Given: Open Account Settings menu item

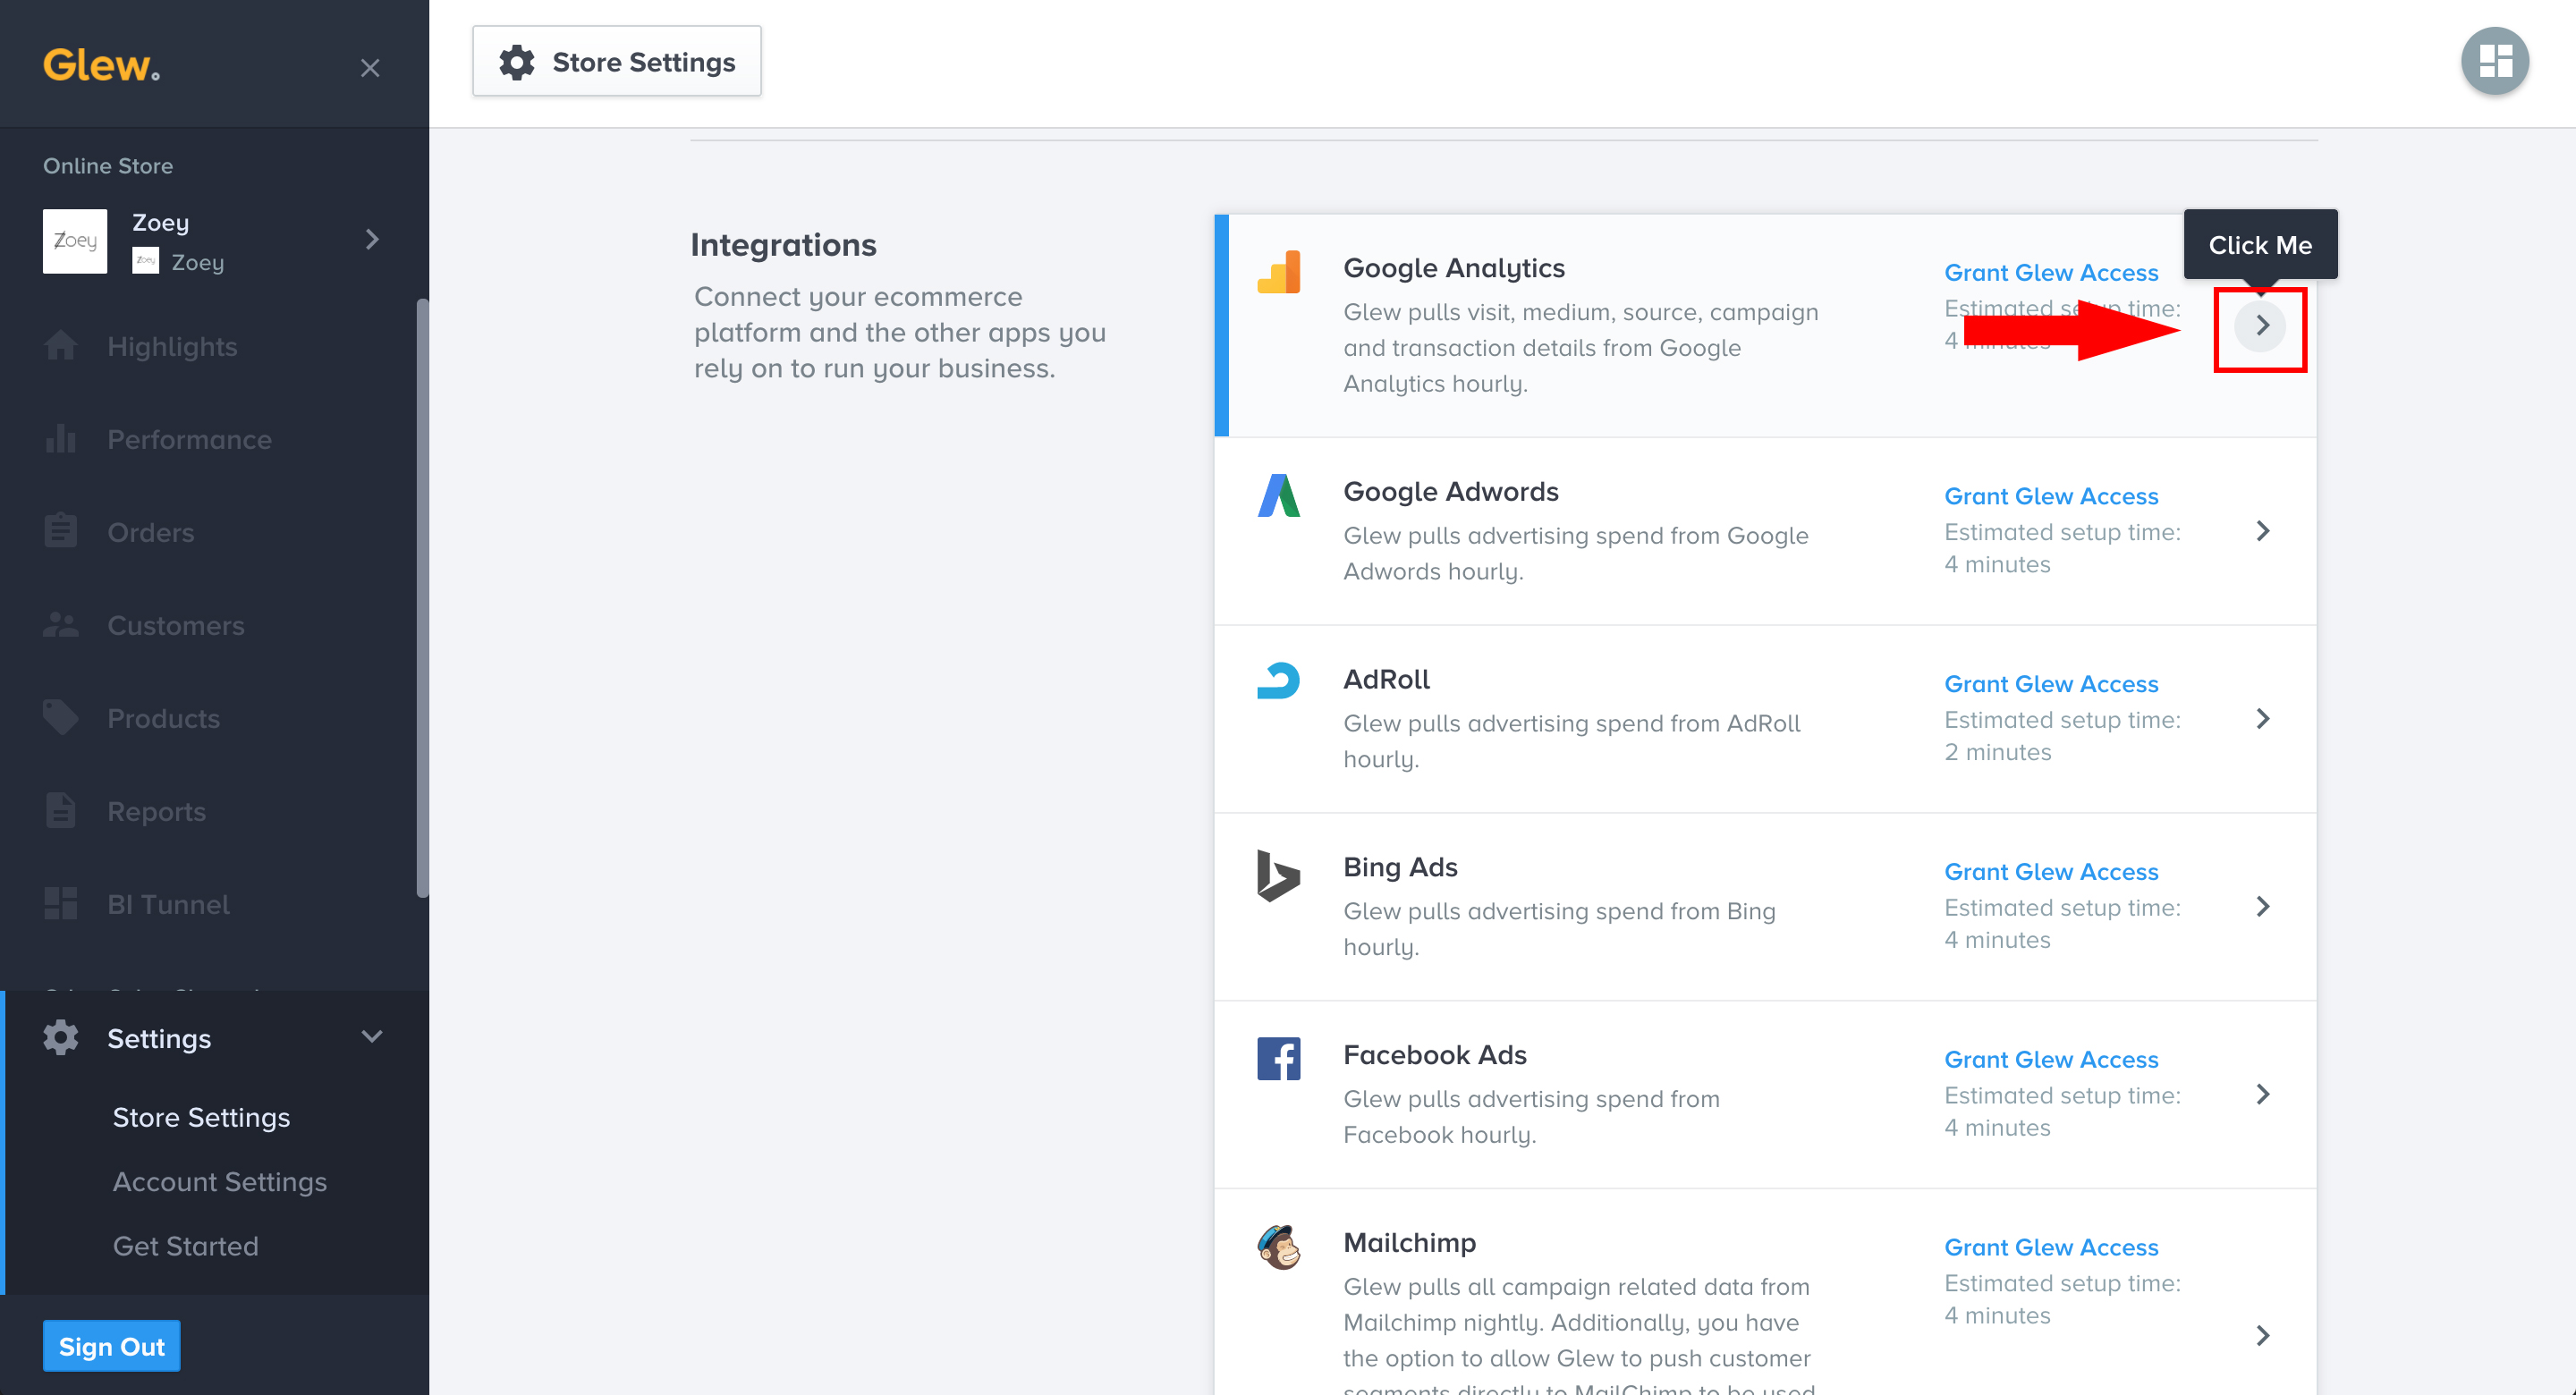Looking at the screenshot, I should pos(219,1182).
